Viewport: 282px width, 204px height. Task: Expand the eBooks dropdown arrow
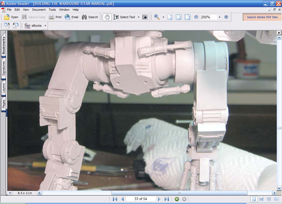45,26
